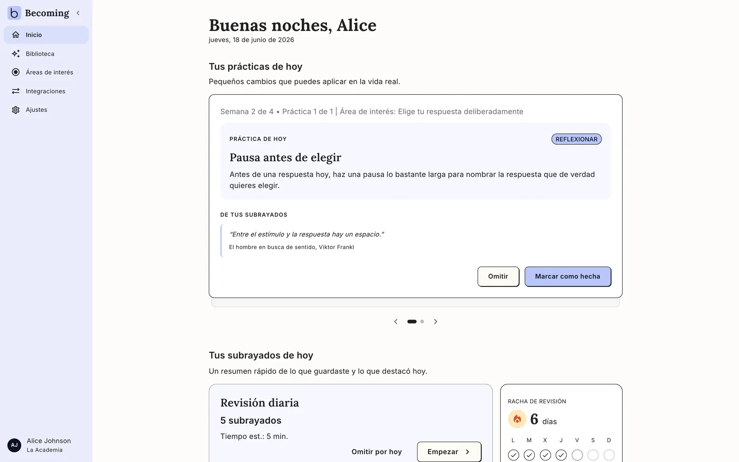The image size is (739, 462).
Task: Toggle Thursday (J) streak check circle
Action: point(561,455)
